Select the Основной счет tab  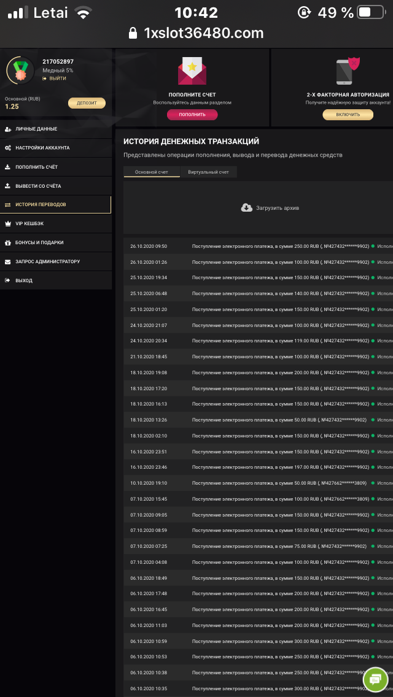pyautogui.click(x=152, y=172)
